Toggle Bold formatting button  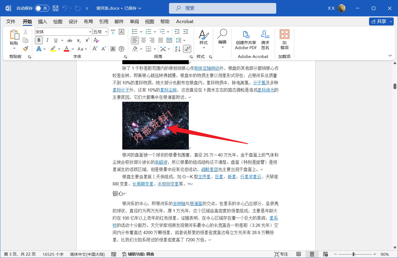tap(39, 40)
